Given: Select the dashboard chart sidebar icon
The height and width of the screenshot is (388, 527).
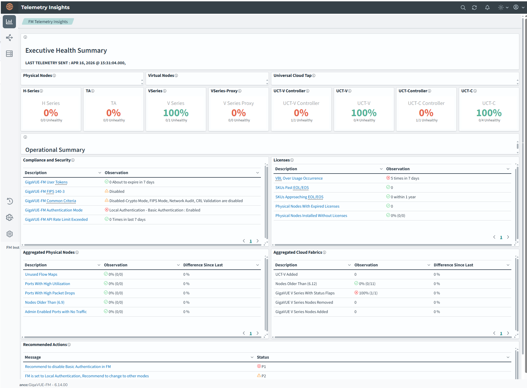Looking at the screenshot, I should click(9, 22).
